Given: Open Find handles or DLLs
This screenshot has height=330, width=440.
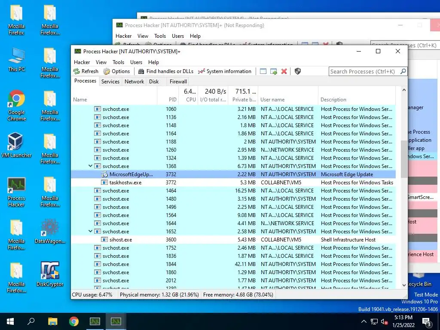Looking at the screenshot, I should [x=165, y=71].
